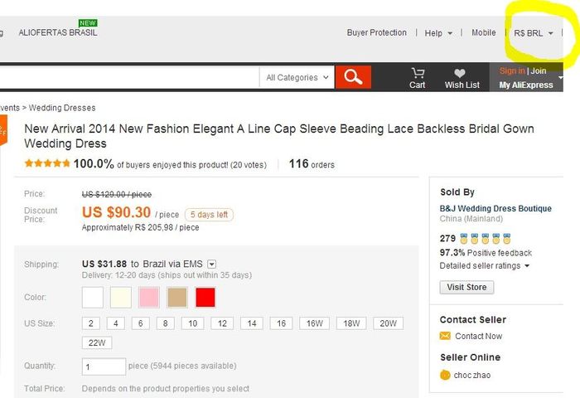Click the orange search magnifier button

(x=353, y=77)
